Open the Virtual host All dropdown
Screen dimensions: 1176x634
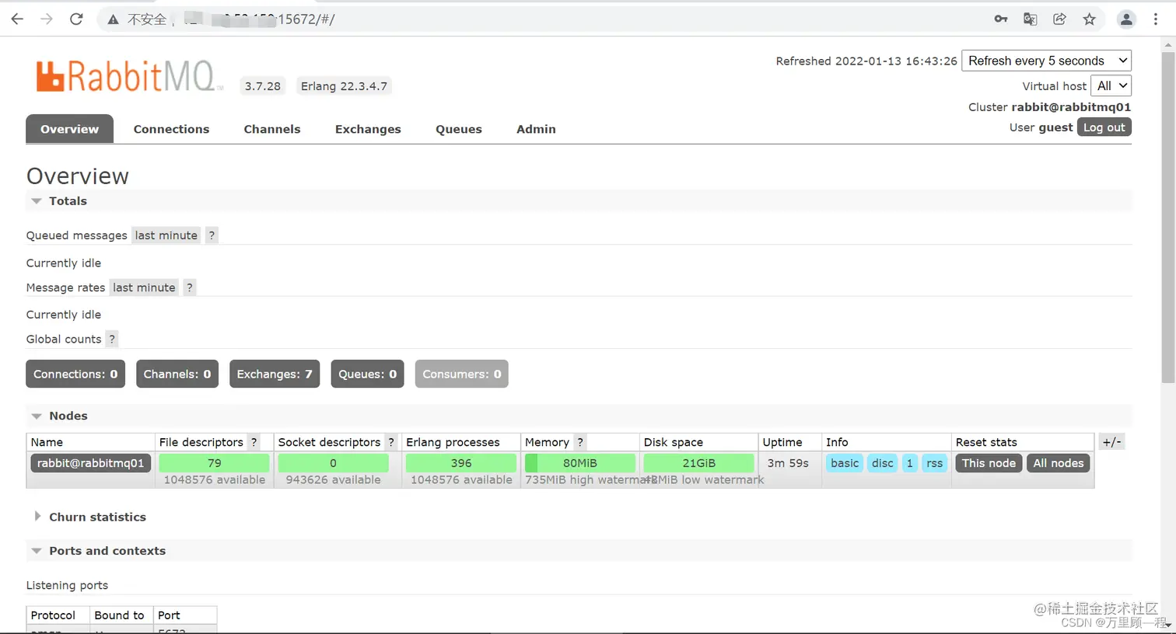[1111, 86]
